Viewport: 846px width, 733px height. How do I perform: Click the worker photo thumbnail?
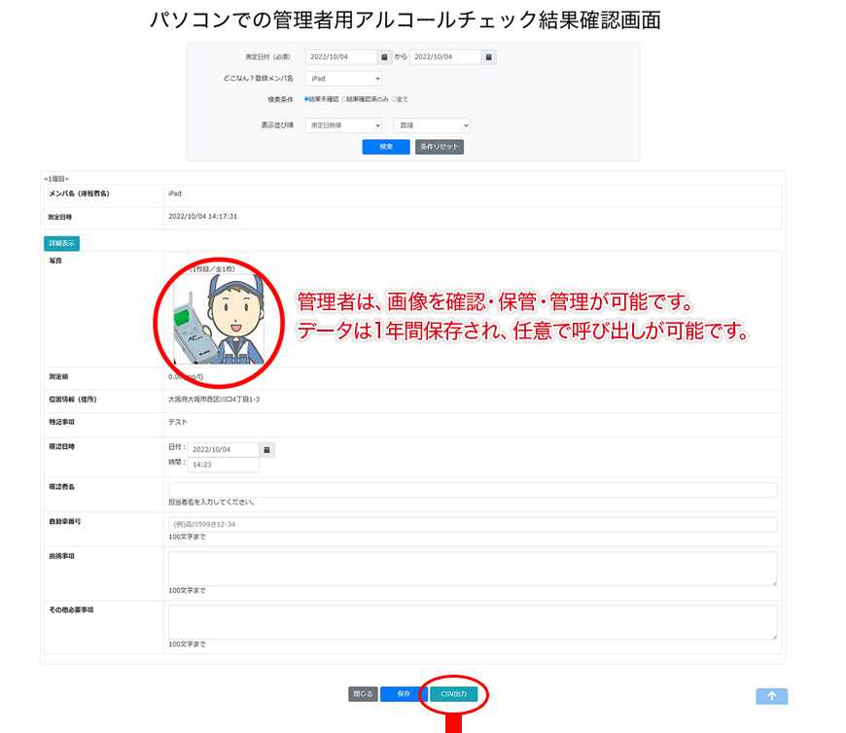[218, 321]
